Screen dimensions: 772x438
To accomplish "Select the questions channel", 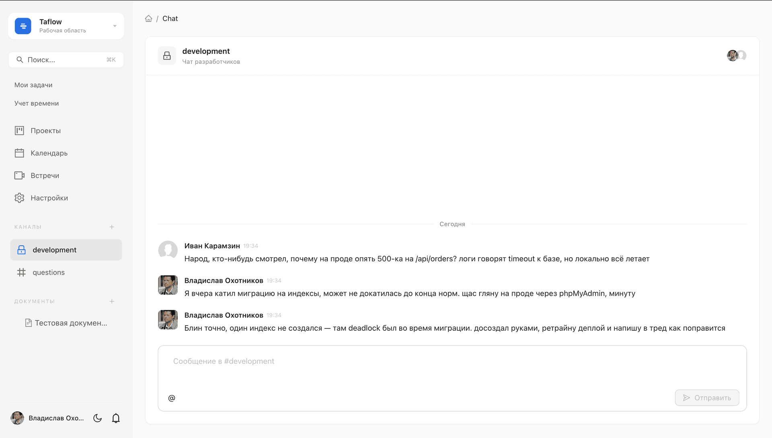I will point(66,272).
